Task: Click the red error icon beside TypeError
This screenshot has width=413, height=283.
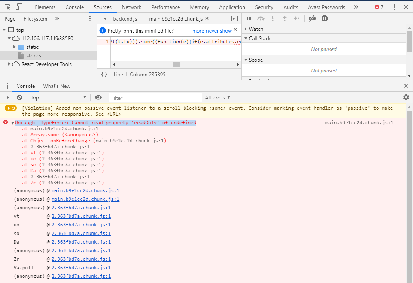Action: pyautogui.click(x=6, y=122)
